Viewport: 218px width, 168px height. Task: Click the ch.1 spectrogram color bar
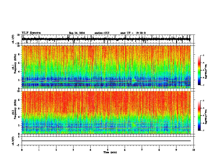coord(199,70)
